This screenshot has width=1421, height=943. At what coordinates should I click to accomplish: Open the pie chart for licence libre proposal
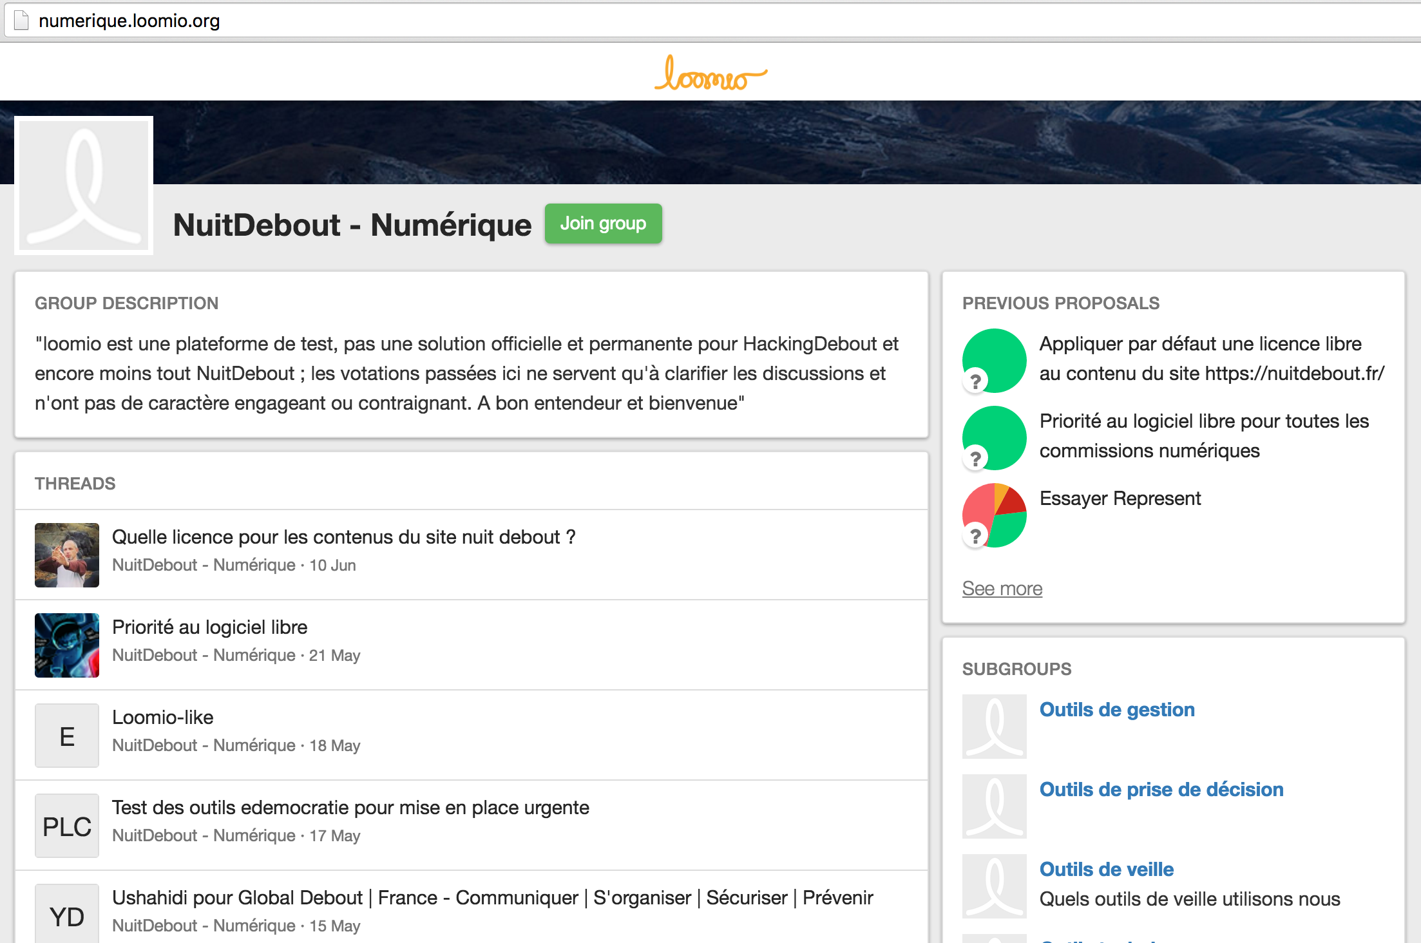click(x=994, y=361)
